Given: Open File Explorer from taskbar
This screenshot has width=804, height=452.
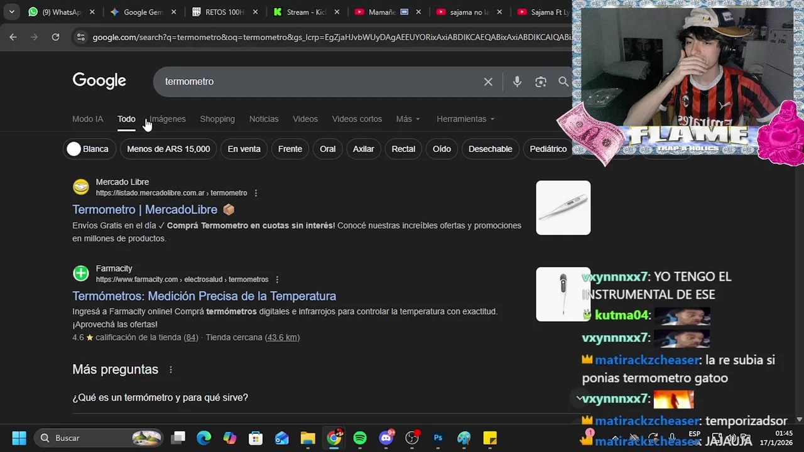Looking at the screenshot, I should point(307,438).
